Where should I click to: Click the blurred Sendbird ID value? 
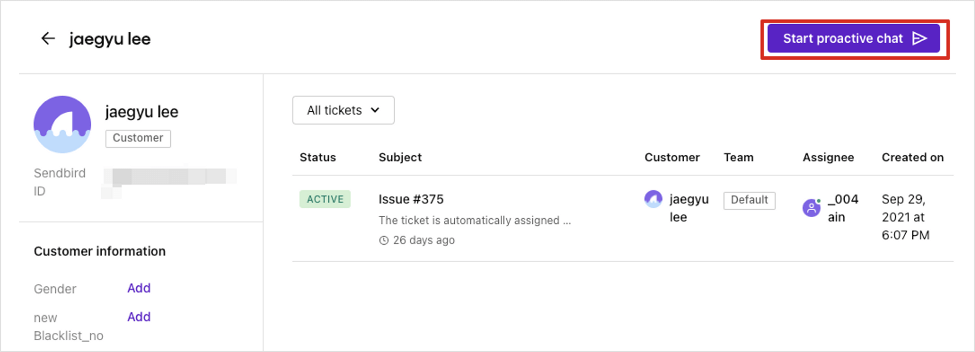click(169, 177)
